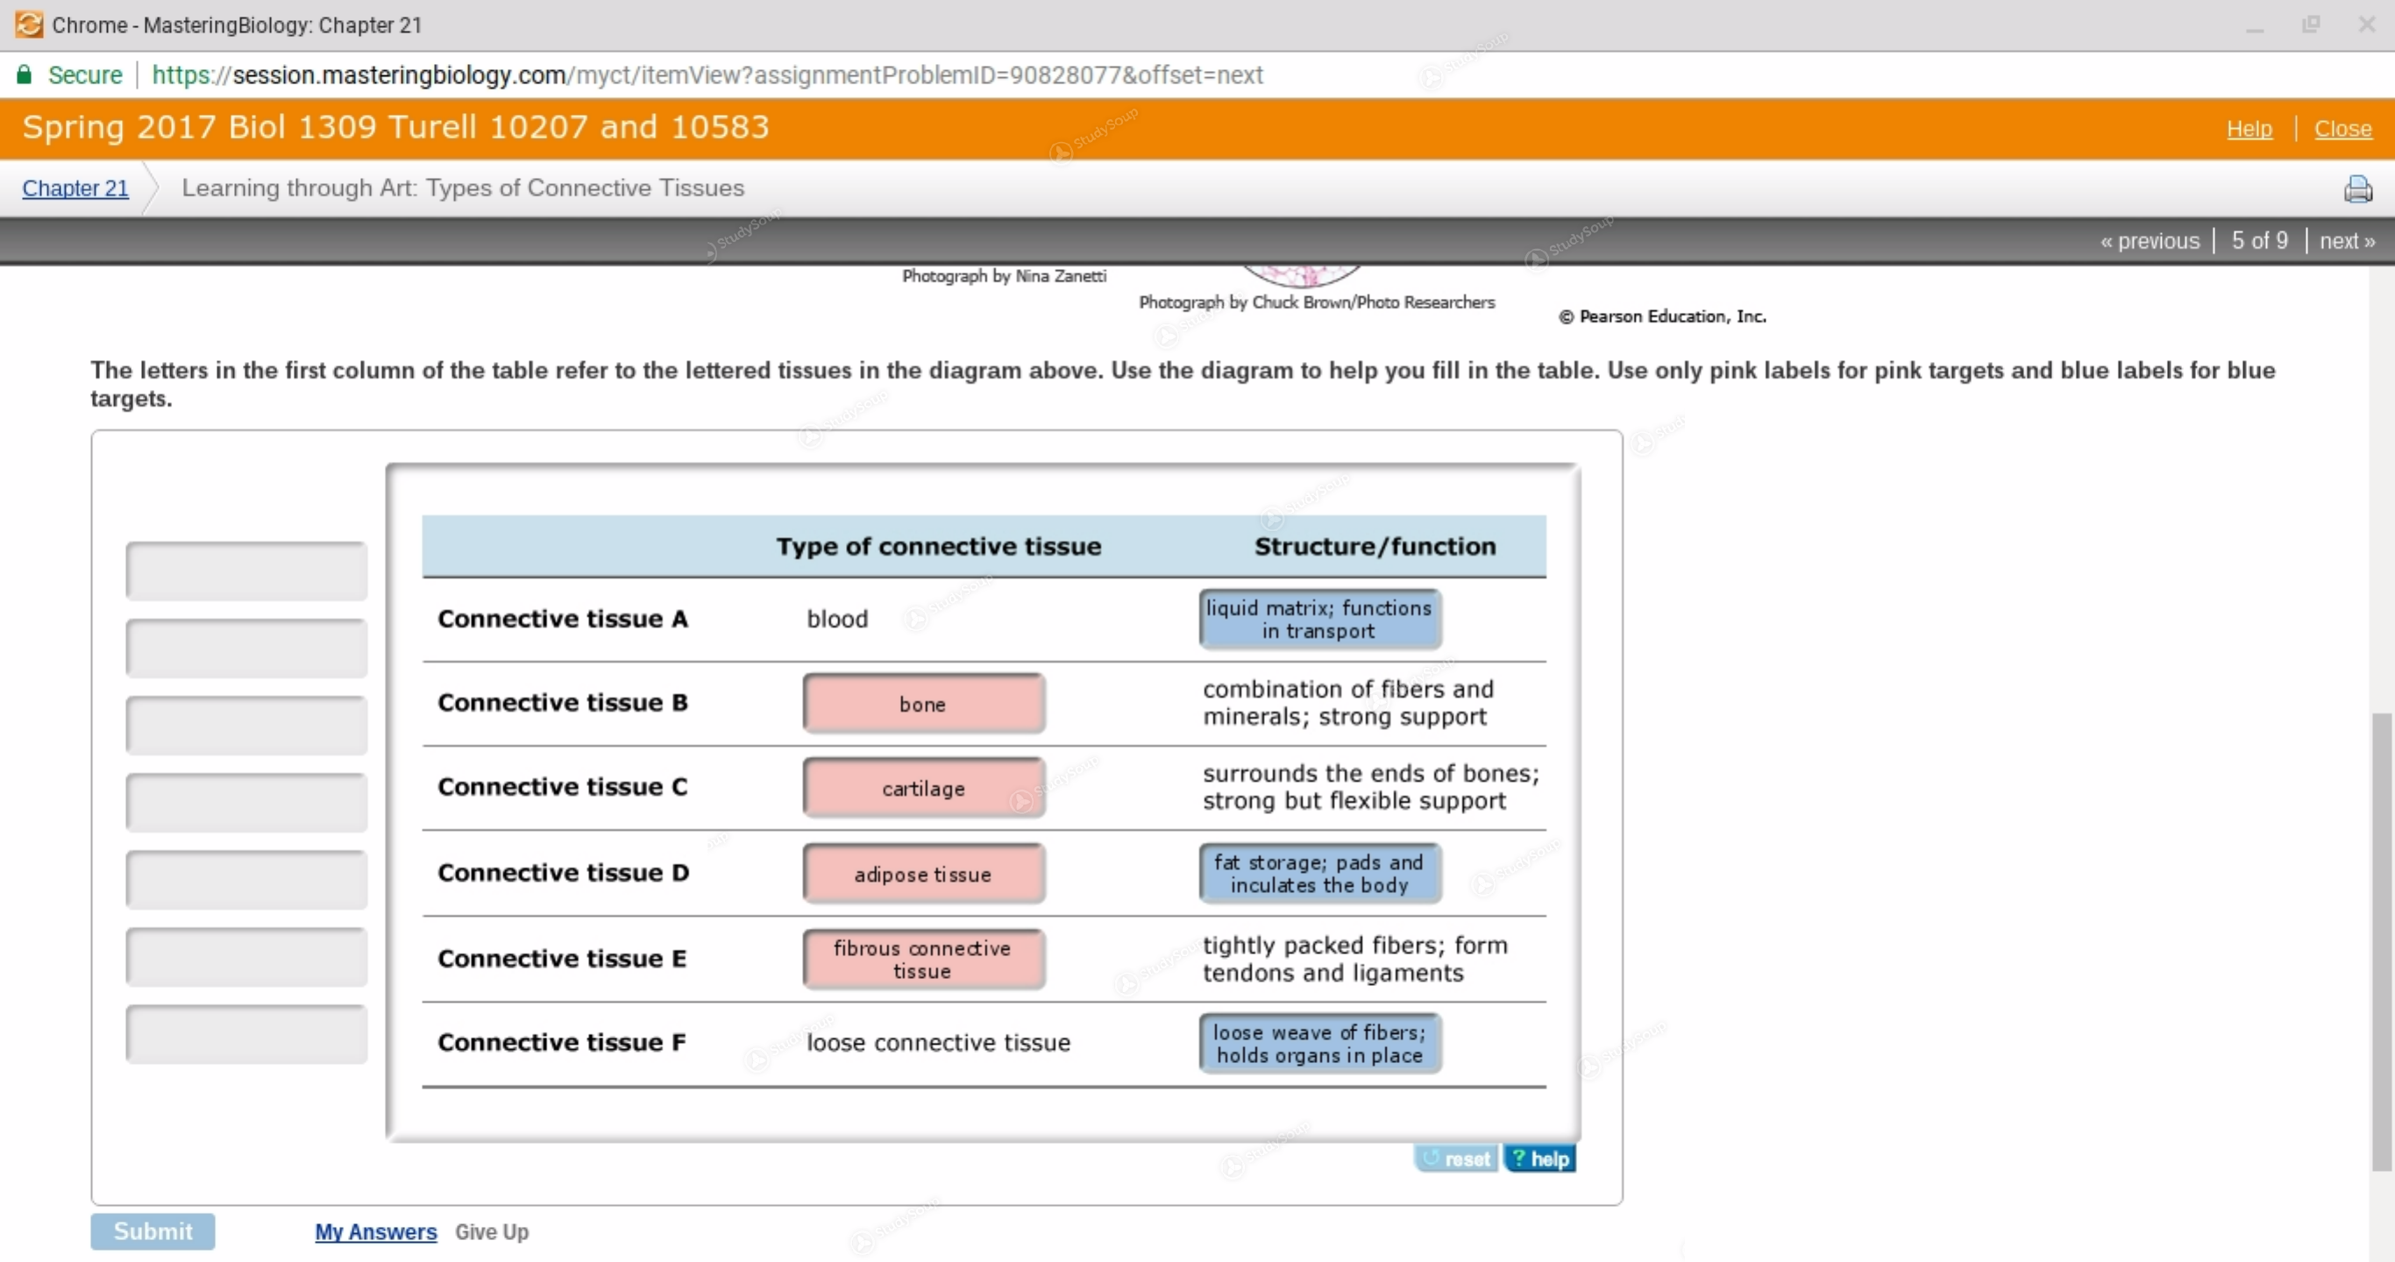Click Close in the orange header
The height and width of the screenshot is (1262, 2395).
point(2342,128)
